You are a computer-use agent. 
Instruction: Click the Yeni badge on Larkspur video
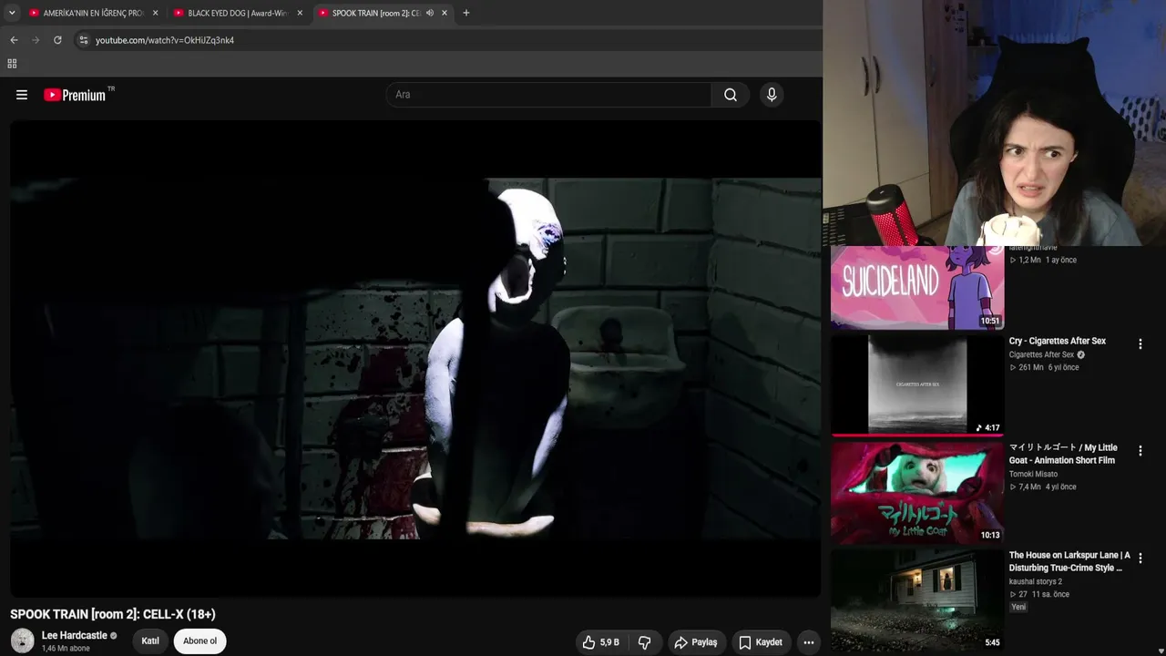tap(1018, 607)
